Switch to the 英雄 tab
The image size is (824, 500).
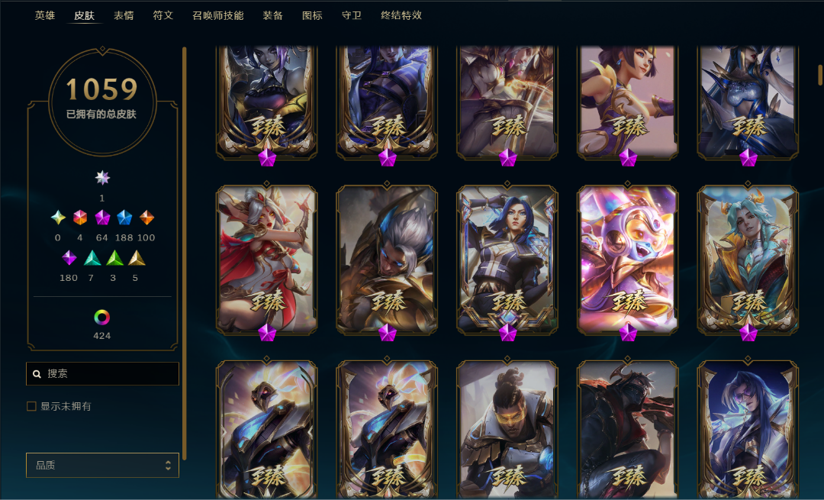45,15
